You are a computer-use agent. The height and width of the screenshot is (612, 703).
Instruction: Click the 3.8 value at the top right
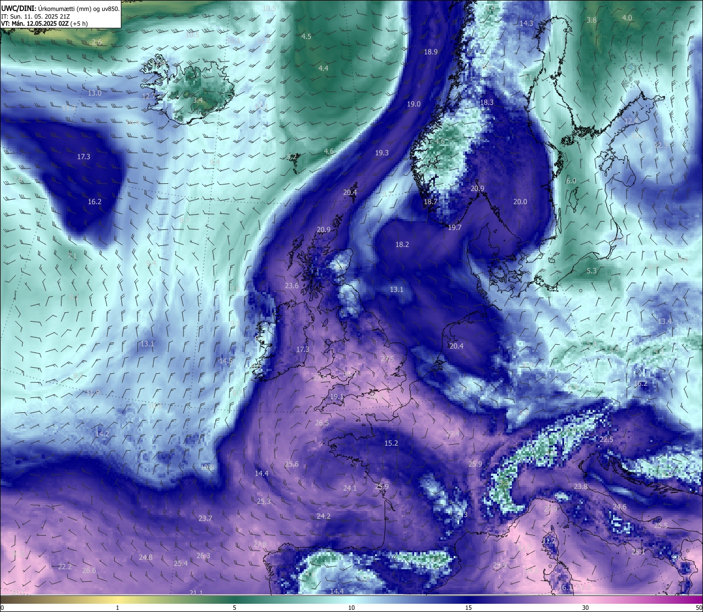coord(592,20)
